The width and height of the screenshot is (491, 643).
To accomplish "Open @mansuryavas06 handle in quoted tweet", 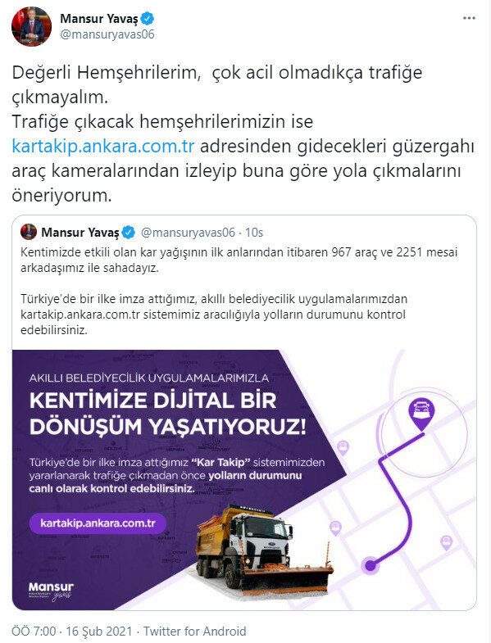I will (x=188, y=233).
